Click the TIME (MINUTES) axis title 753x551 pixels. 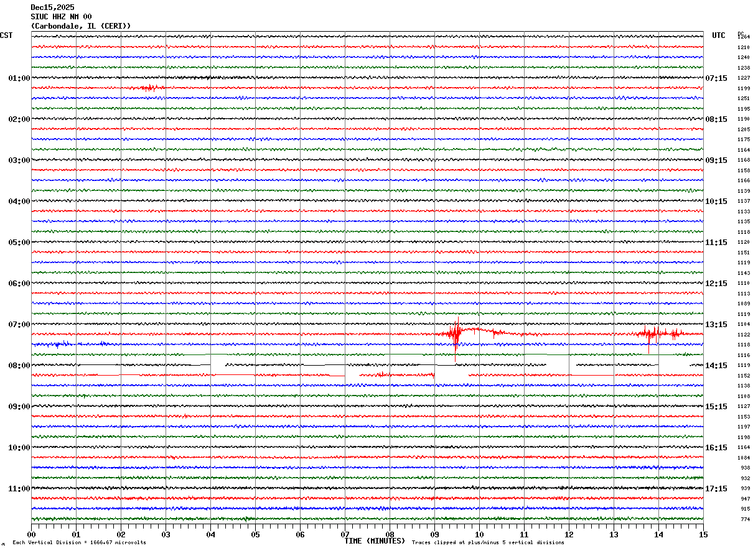click(375, 541)
